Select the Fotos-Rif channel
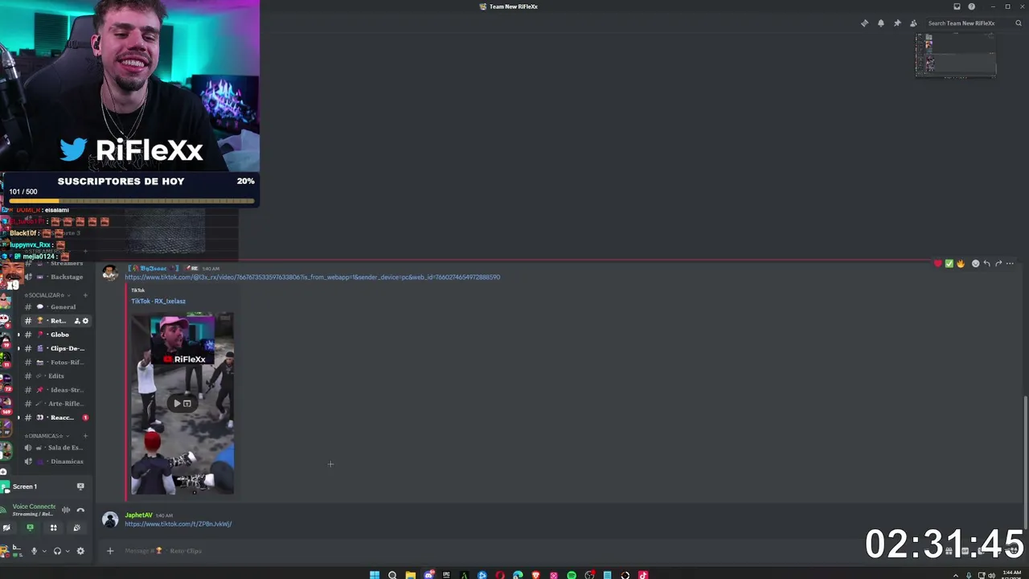The image size is (1029, 579). click(56, 363)
